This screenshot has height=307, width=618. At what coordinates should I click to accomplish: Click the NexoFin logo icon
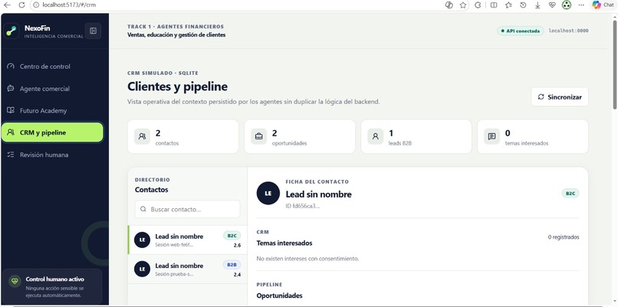click(x=12, y=31)
